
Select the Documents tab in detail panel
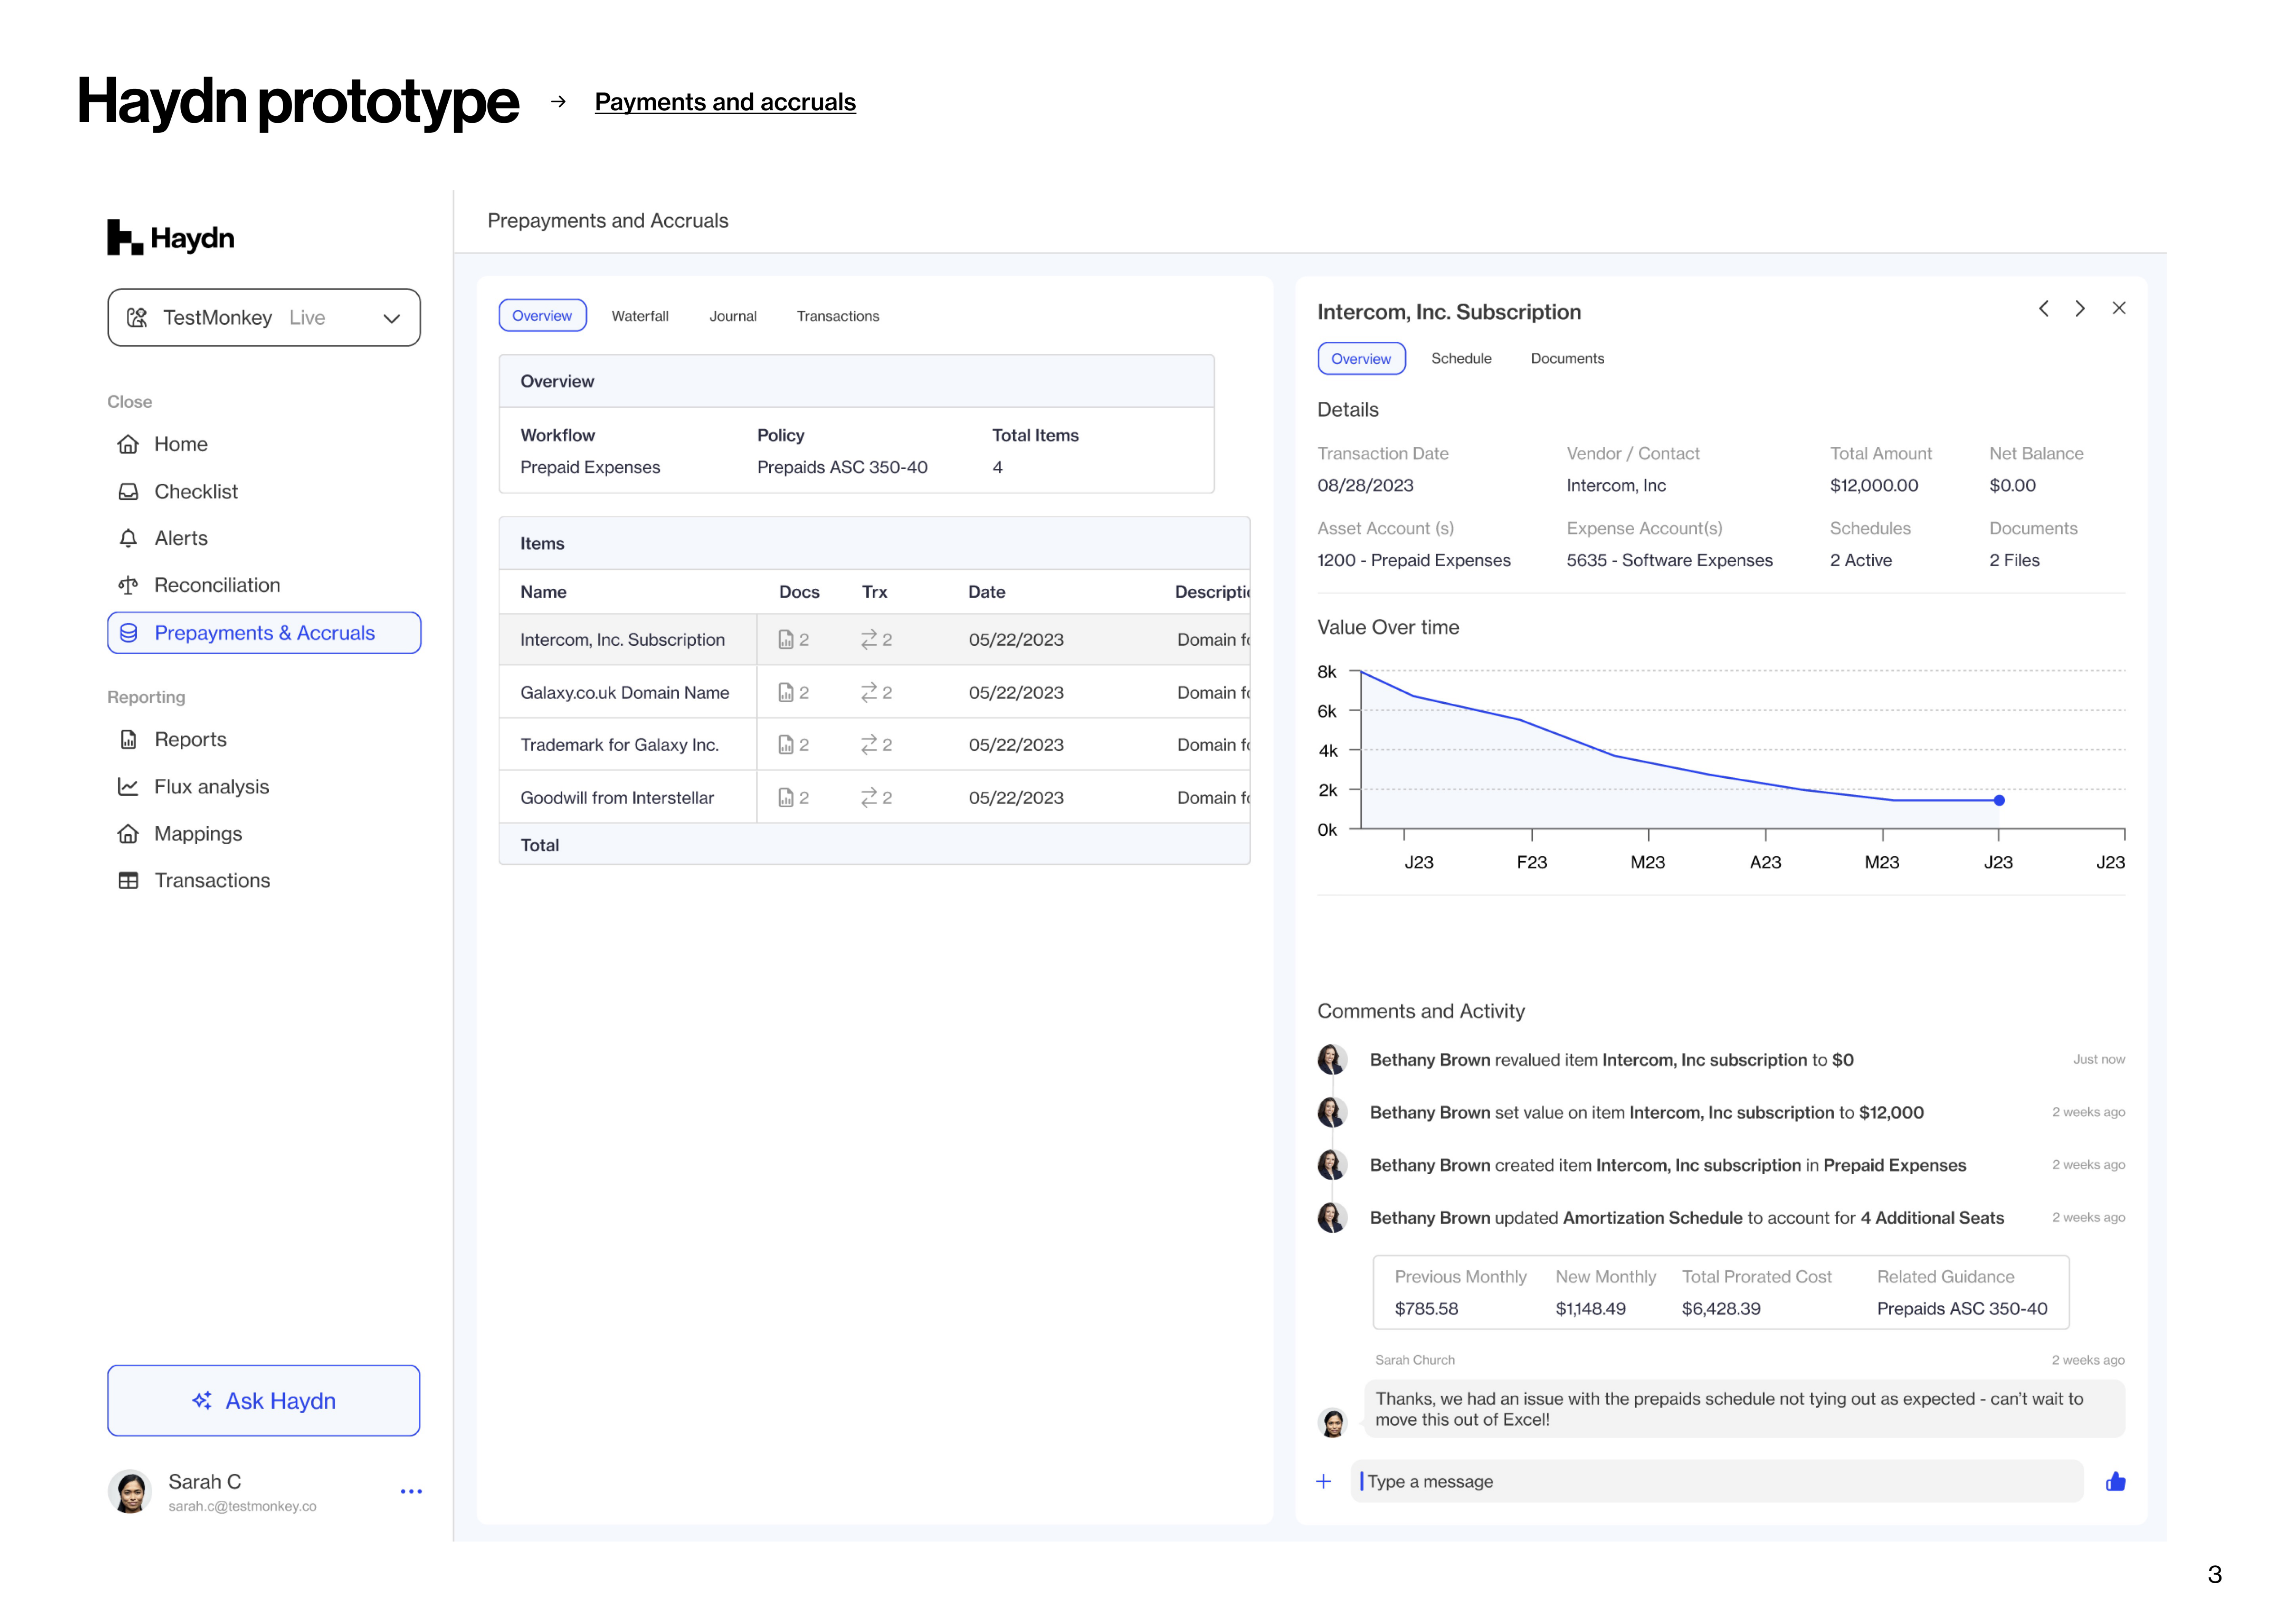click(1566, 359)
